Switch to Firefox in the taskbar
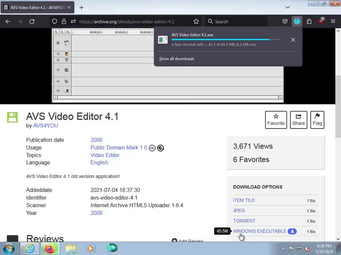 click(50, 248)
